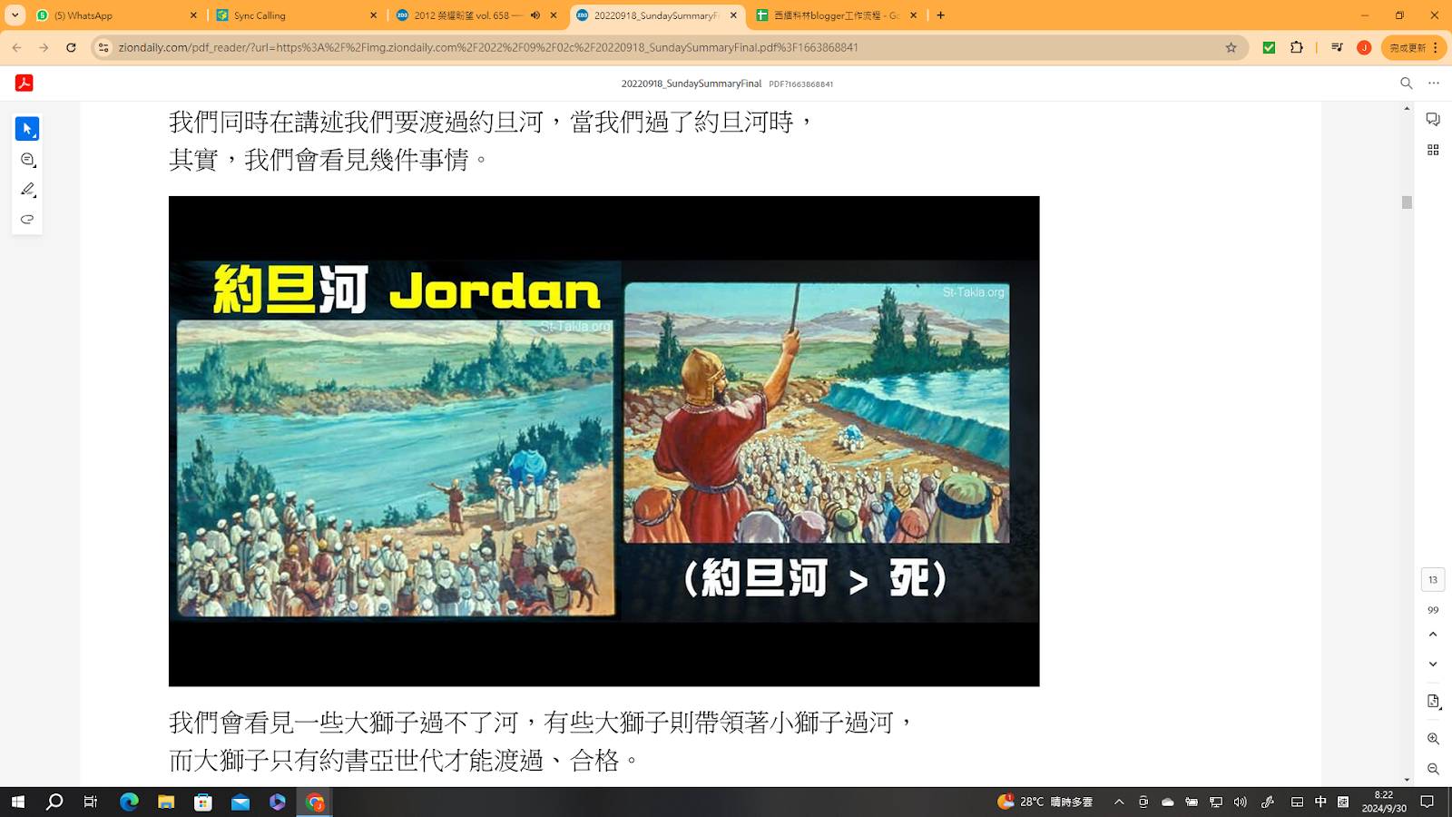The width and height of the screenshot is (1452, 817).
Task: Click the scrollbar down arrow
Action: click(x=1408, y=780)
